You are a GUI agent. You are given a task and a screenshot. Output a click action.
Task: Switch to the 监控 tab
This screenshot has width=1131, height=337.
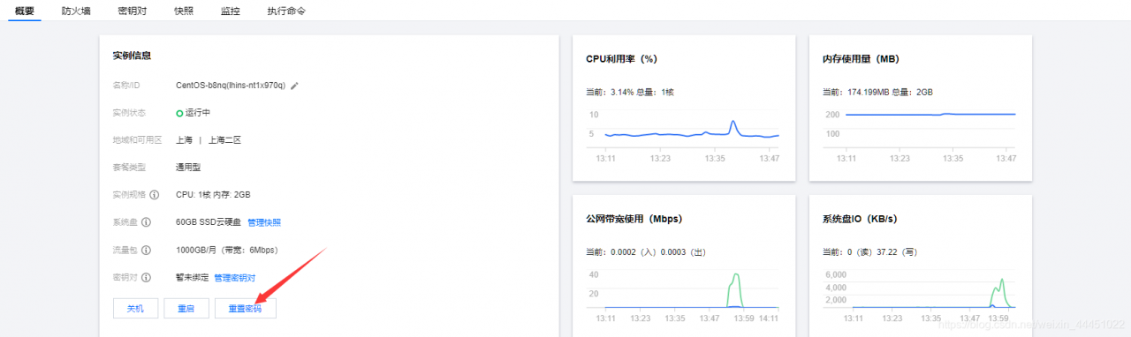pos(230,11)
